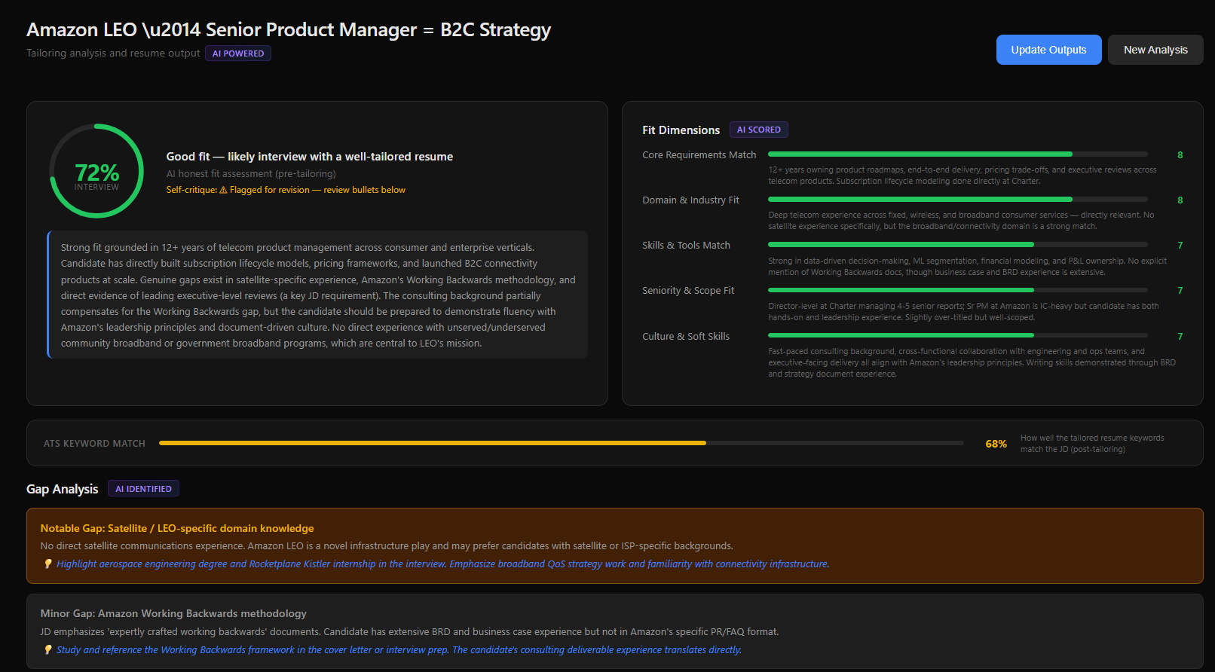Screen dimensions: 1215x672
Task: Click the 'Fast-paced consulting background' description
Action: point(972,363)
